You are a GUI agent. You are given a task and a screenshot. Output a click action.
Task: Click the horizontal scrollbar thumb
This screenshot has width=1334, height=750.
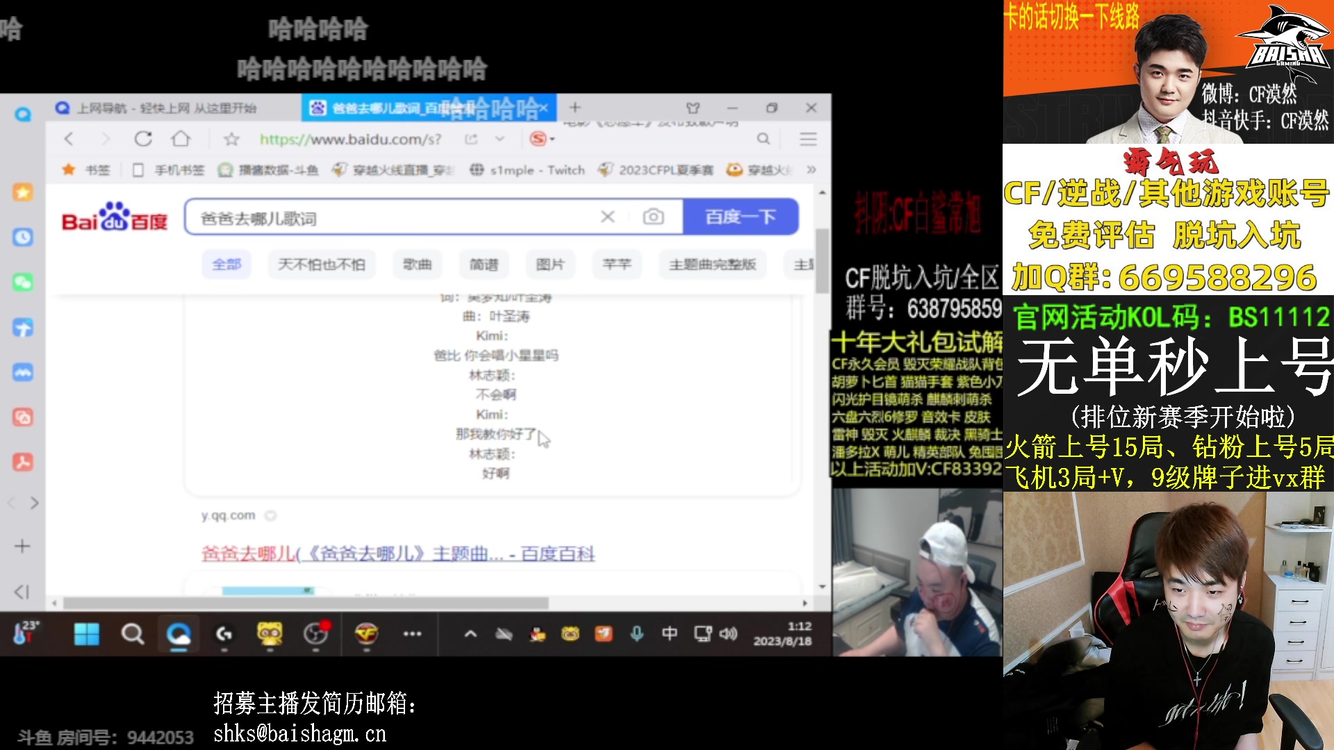306,603
